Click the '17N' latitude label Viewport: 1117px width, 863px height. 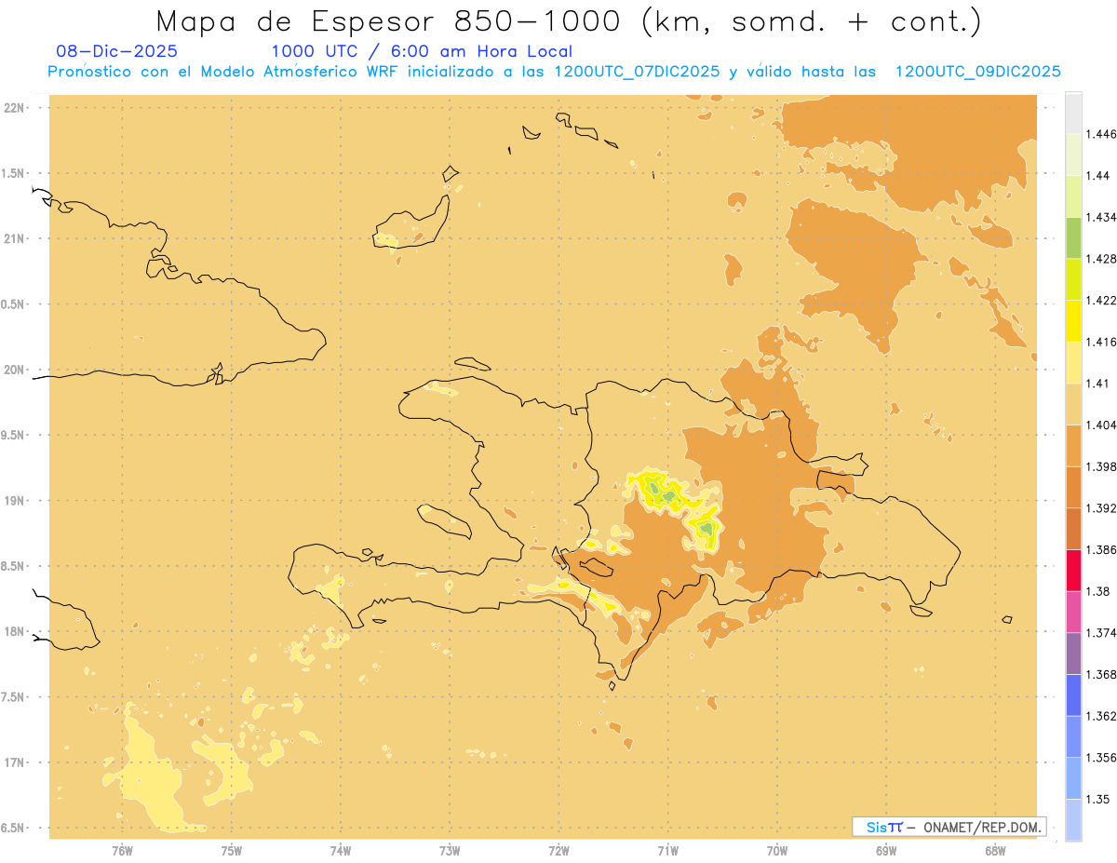point(12,762)
